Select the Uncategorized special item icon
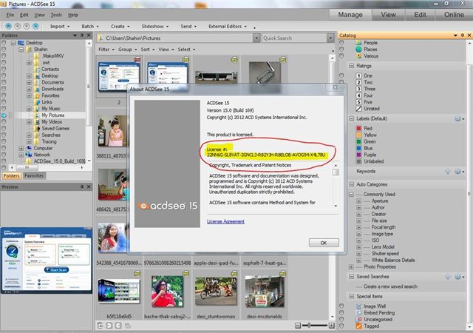The height and width of the screenshot is (333, 473). pos(359,320)
